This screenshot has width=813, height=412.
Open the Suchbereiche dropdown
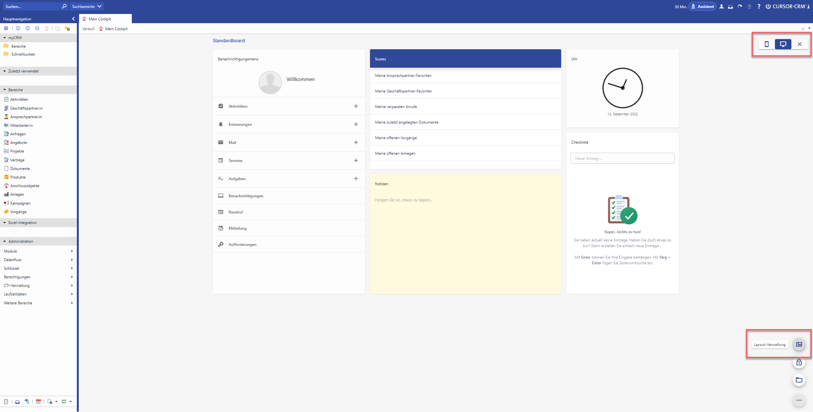pos(86,6)
